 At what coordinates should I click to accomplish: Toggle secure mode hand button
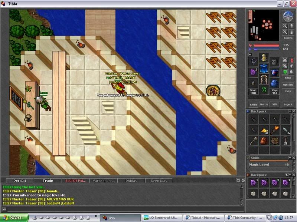[291, 72]
